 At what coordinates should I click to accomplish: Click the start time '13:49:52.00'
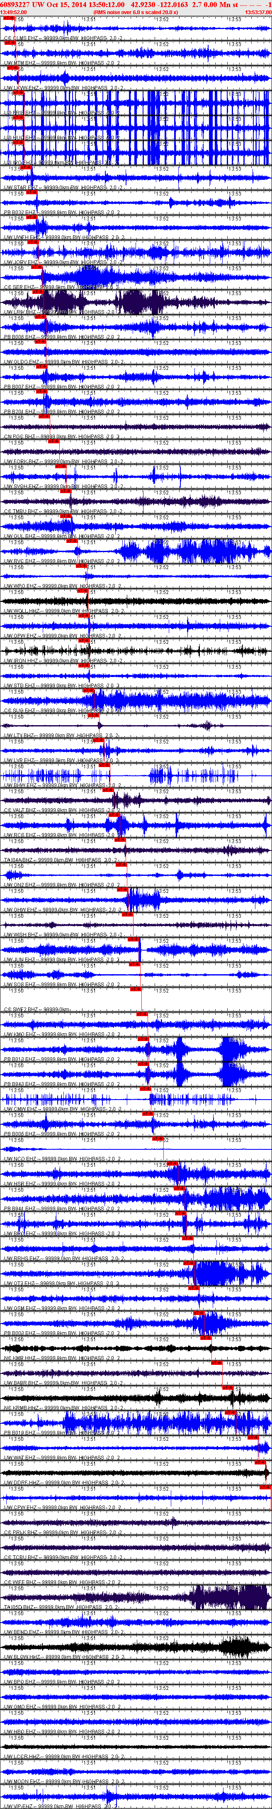point(13,12)
